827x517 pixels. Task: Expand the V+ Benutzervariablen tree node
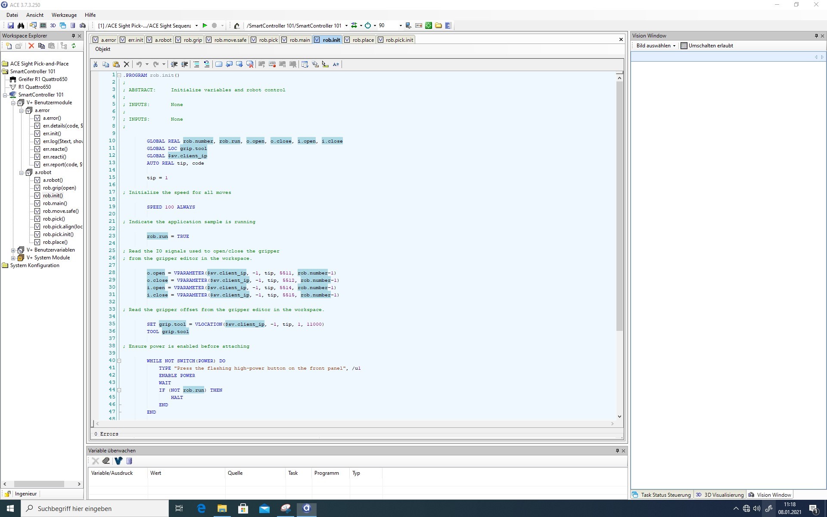pyautogui.click(x=13, y=250)
